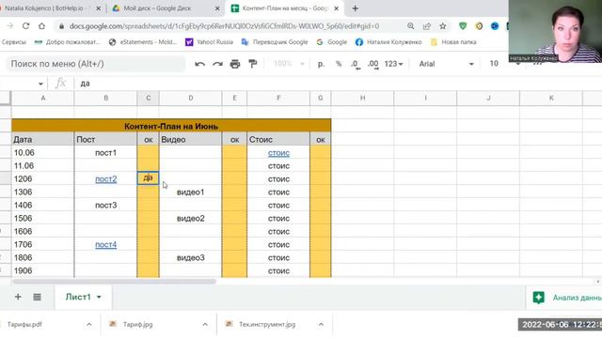Open the Лист1 tab dropdown arrow
The image size is (602, 338).
(99, 297)
